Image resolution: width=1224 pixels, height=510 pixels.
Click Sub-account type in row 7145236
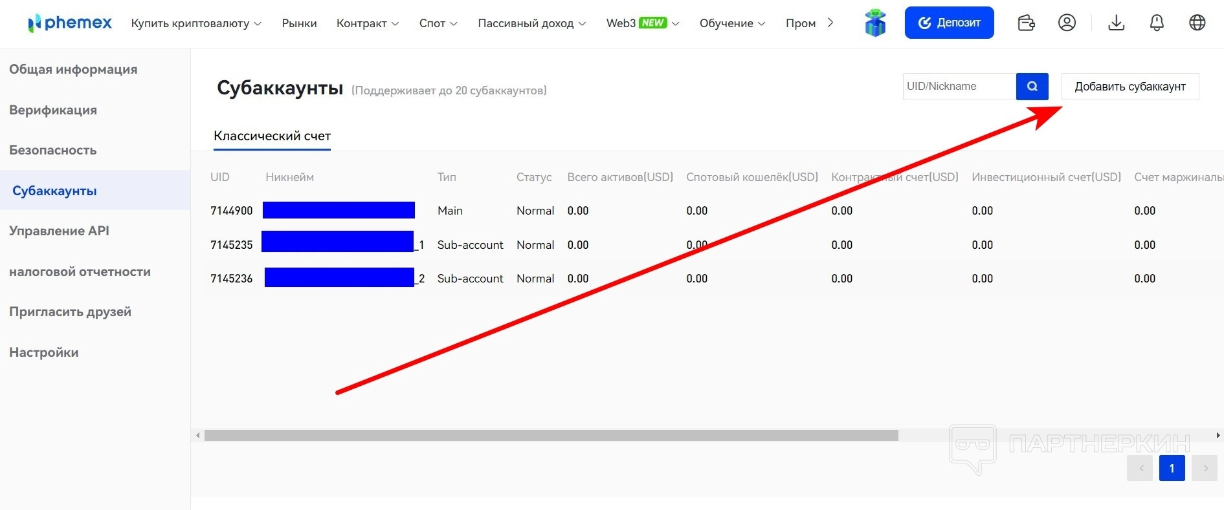(x=470, y=279)
